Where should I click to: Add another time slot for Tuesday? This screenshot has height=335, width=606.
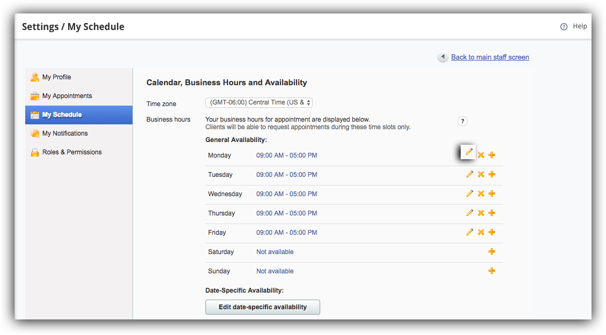tap(492, 174)
